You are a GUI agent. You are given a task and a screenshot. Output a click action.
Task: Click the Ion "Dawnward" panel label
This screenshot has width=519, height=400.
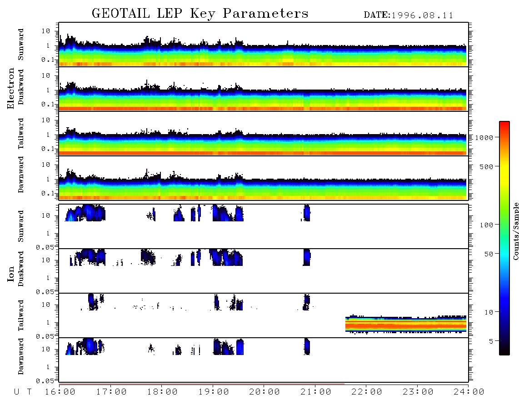point(21,356)
